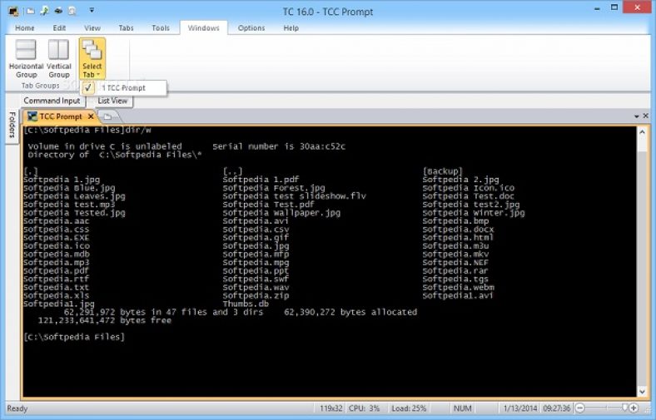Screen dimensions: 656x420
Task: Click the printer icon in quick access toolbar
Action: click(x=58, y=11)
